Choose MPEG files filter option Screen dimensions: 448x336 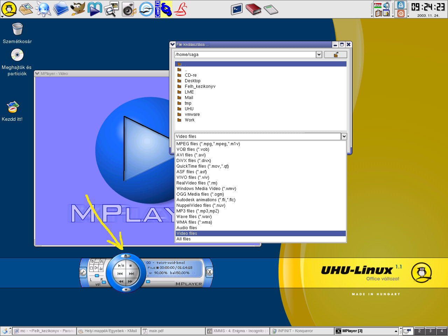point(261,144)
